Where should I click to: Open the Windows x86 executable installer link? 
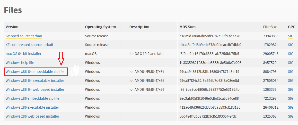(x=32, y=107)
